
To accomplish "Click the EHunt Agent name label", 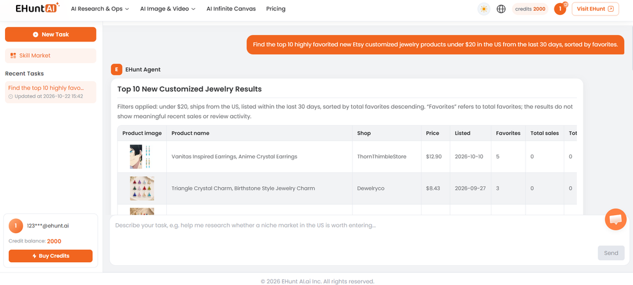I will [x=143, y=69].
